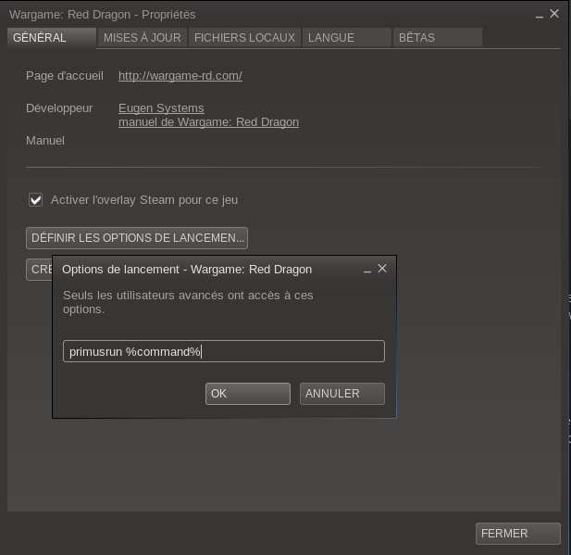The image size is (571, 555).
Task: Click DÉFINIR LES OPTIONS DE LANCEMENT button
Action: click(x=137, y=238)
